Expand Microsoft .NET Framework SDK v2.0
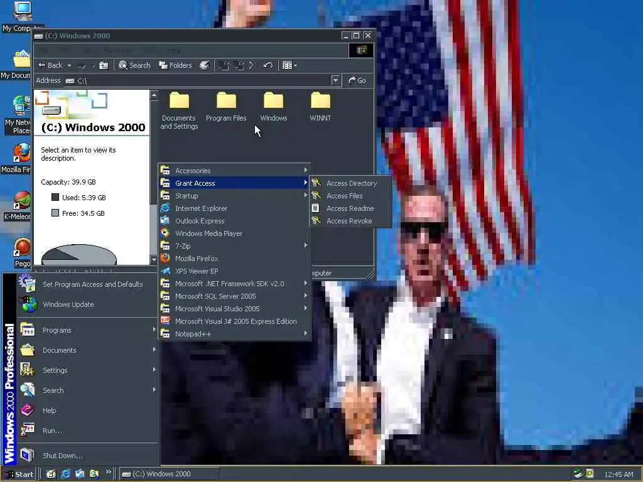The width and height of the screenshot is (643, 482). click(234, 284)
